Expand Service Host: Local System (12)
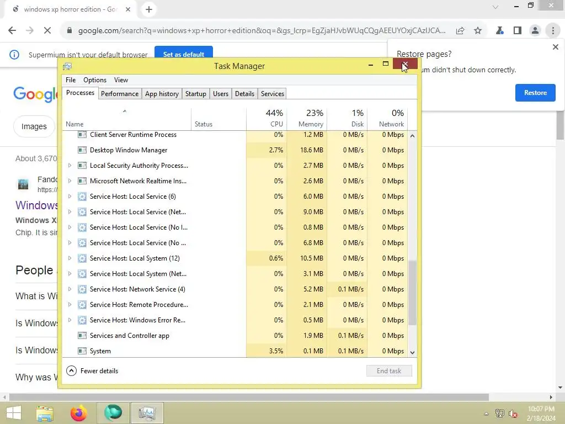The image size is (565, 424). tap(70, 258)
